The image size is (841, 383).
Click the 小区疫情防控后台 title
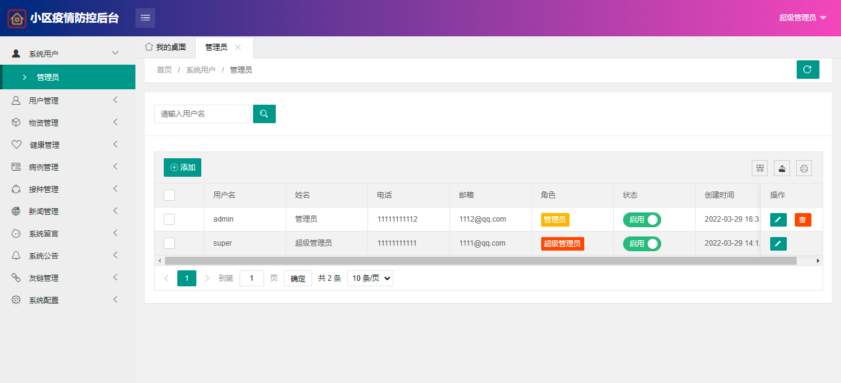pyautogui.click(x=74, y=18)
